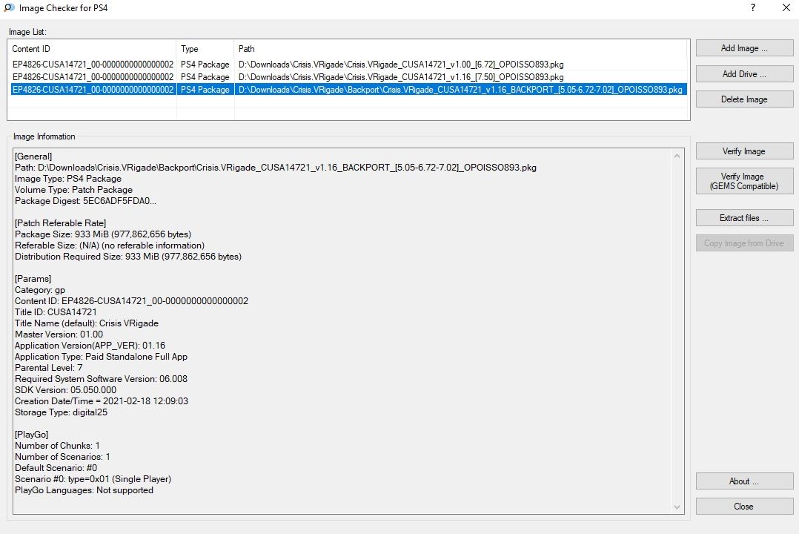Select the v1.16_[7.50] package row

(348, 77)
